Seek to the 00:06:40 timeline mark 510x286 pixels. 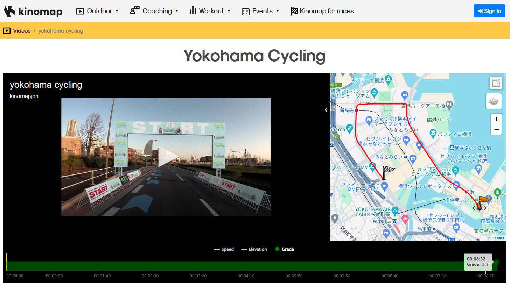pyautogui.click(x=390, y=276)
